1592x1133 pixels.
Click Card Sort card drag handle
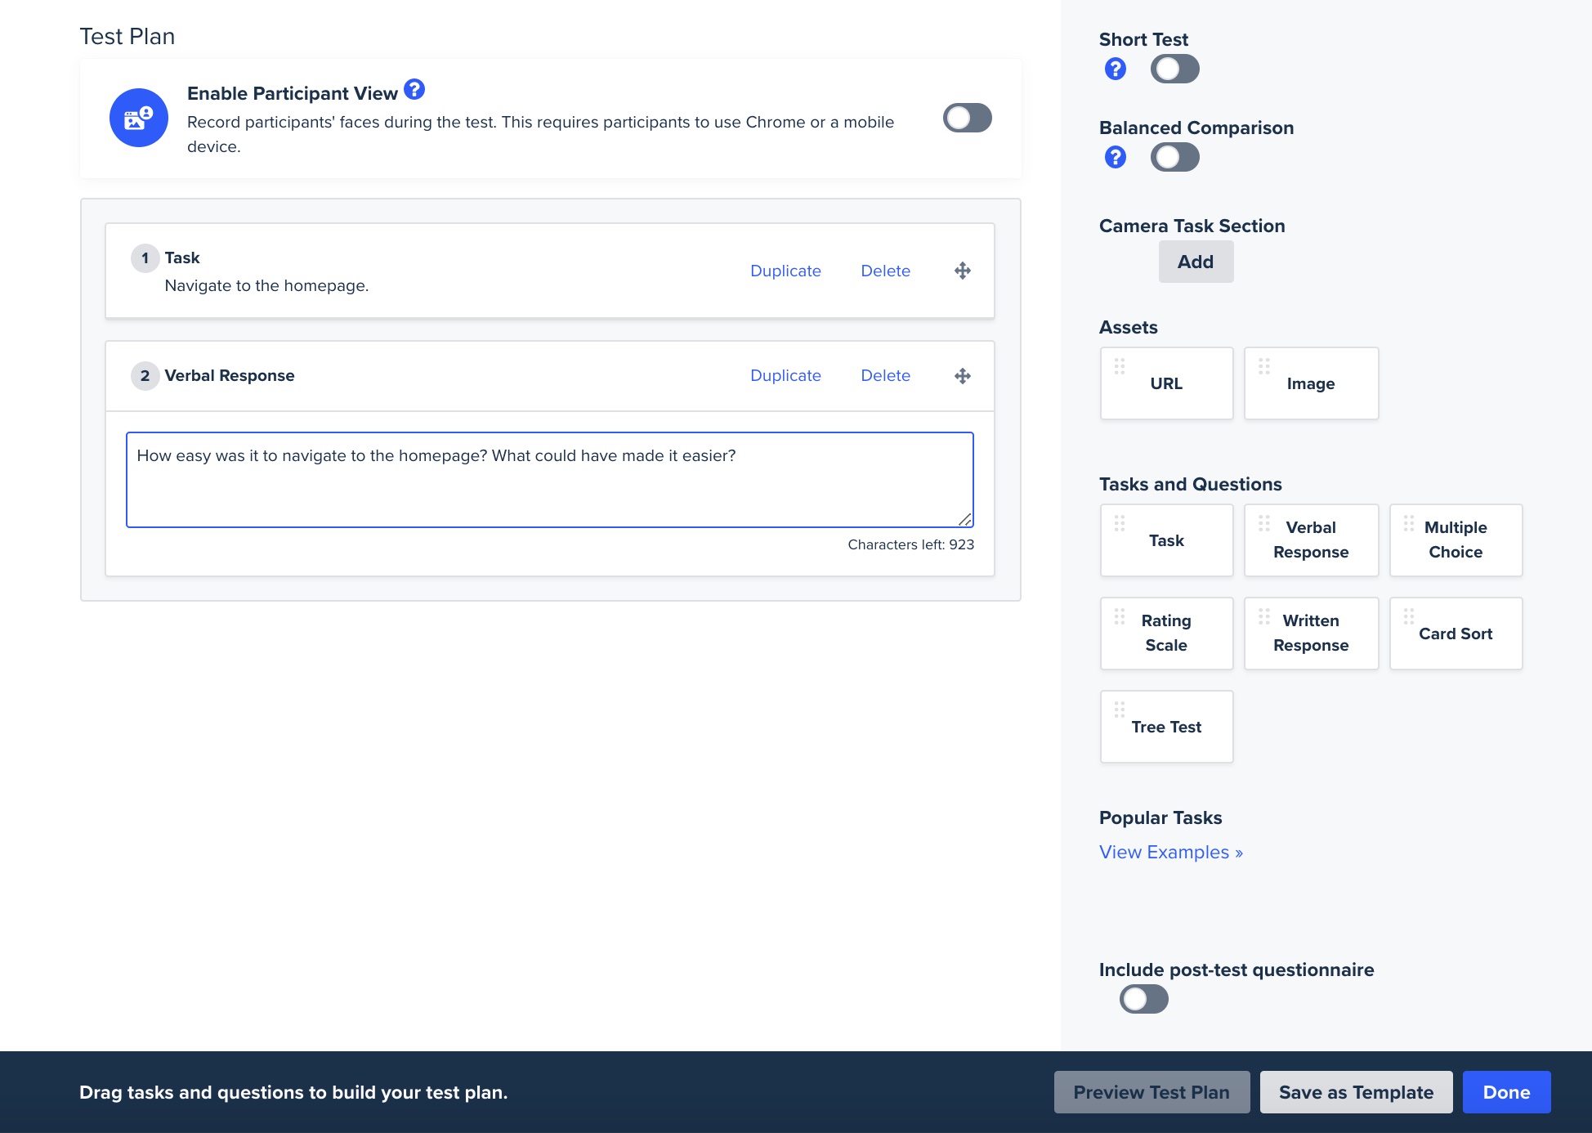1409,616
